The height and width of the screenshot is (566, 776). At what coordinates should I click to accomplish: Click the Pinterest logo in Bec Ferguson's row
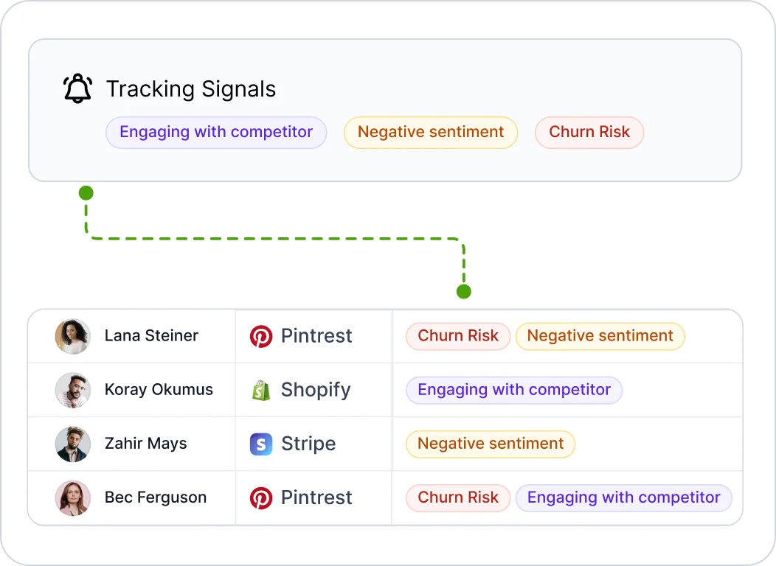coord(261,497)
